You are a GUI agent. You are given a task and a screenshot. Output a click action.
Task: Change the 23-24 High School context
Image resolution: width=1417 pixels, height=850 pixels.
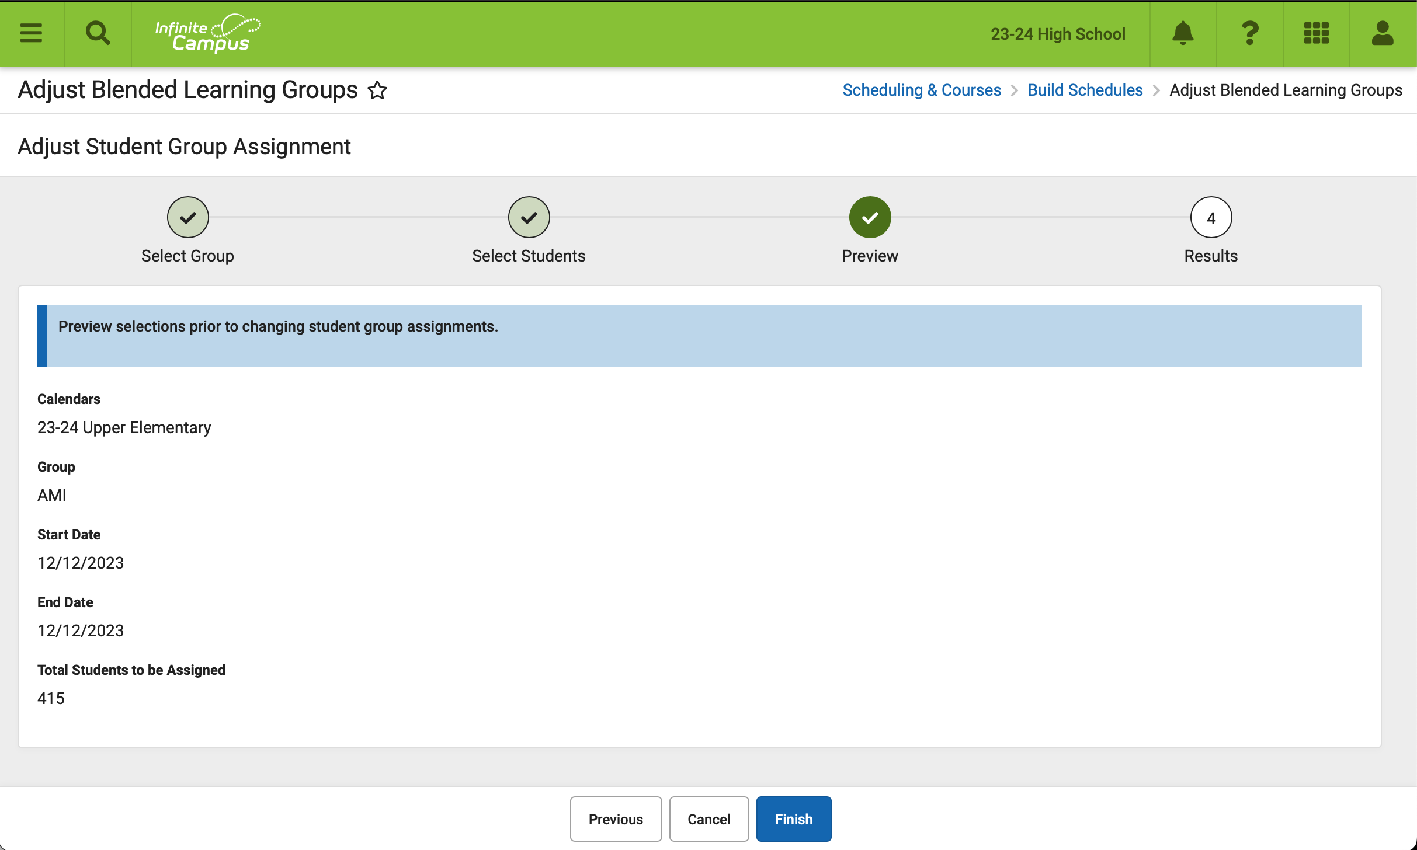click(x=1058, y=34)
